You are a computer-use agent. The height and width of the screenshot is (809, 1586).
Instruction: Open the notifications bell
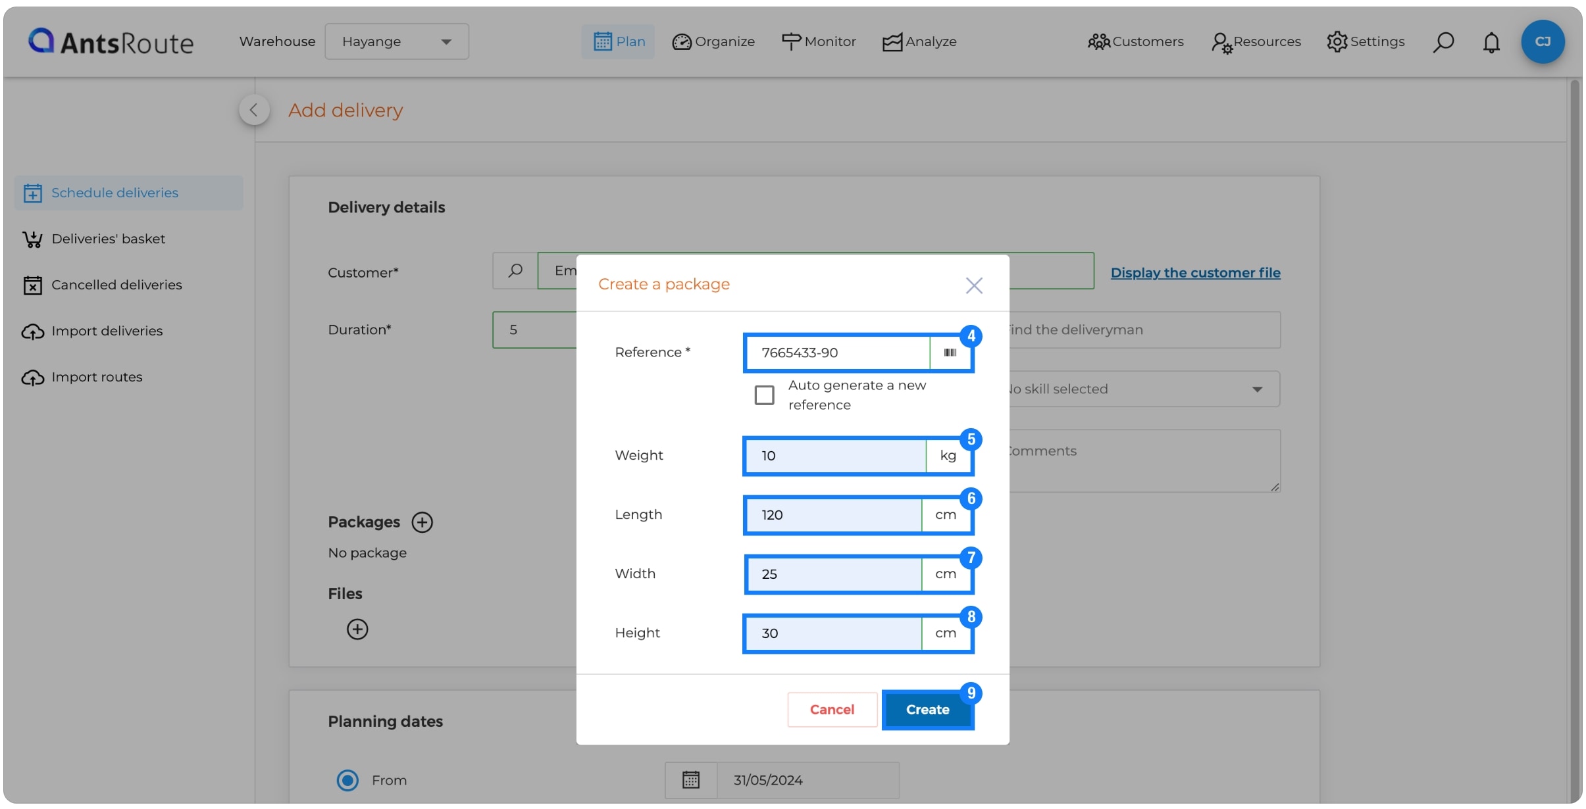[1491, 42]
